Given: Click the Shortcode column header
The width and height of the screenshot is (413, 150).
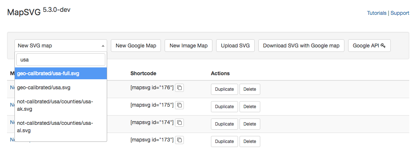Looking at the screenshot, I should [143, 73].
